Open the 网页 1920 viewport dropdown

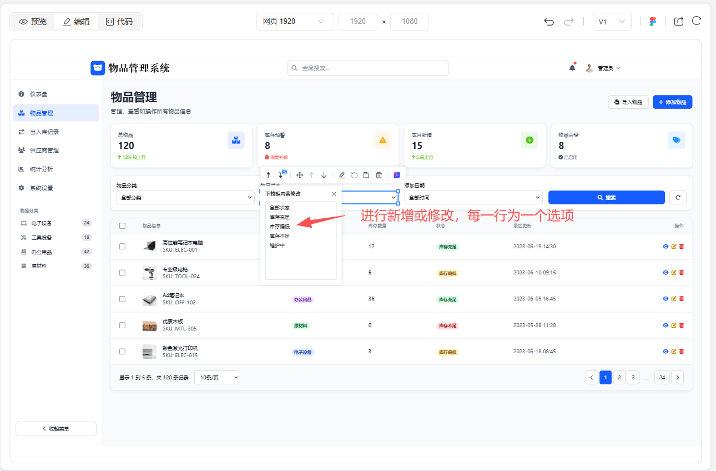(295, 22)
